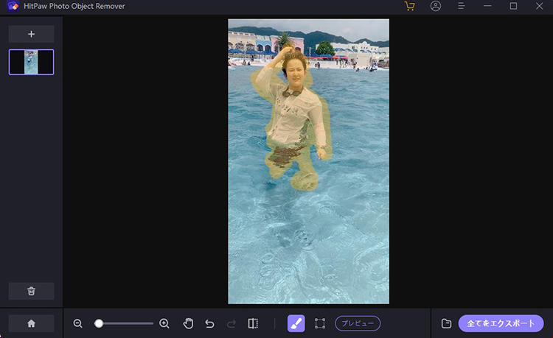Select the brush selection tool
Viewport: 553px width, 338px height.
[296, 323]
